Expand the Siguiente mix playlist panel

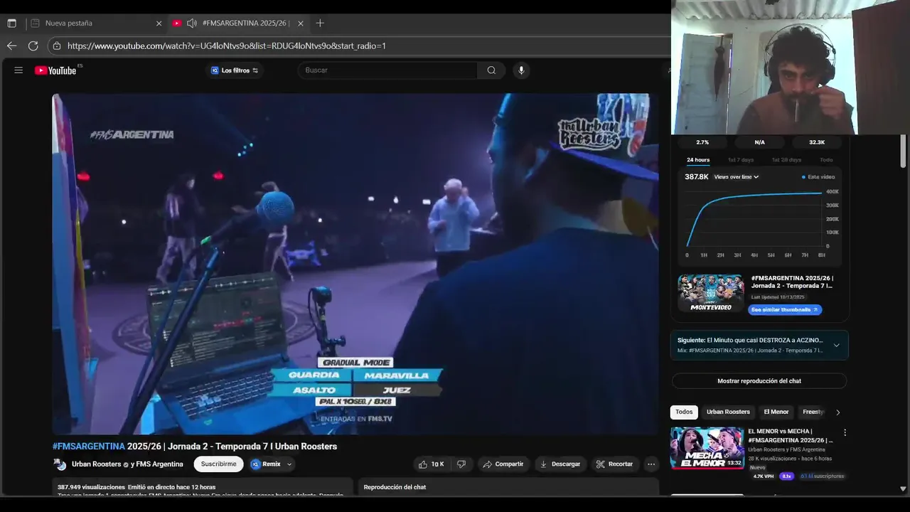836,346
